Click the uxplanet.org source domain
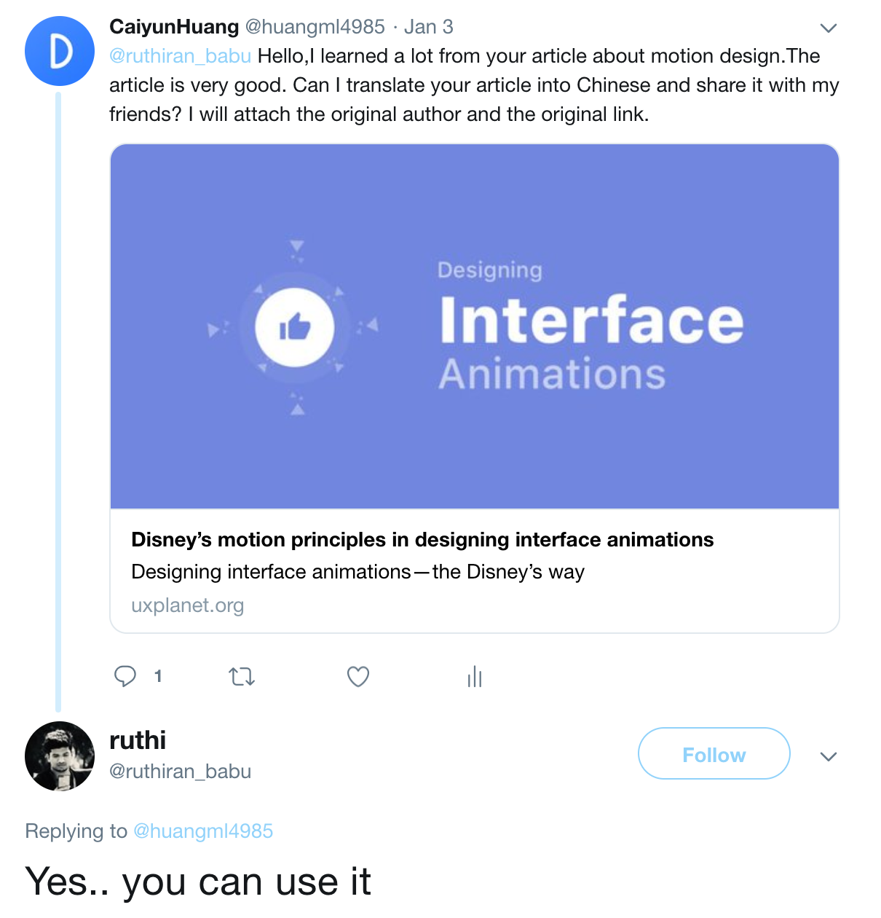The height and width of the screenshot is (918, 881). point(187,605)
